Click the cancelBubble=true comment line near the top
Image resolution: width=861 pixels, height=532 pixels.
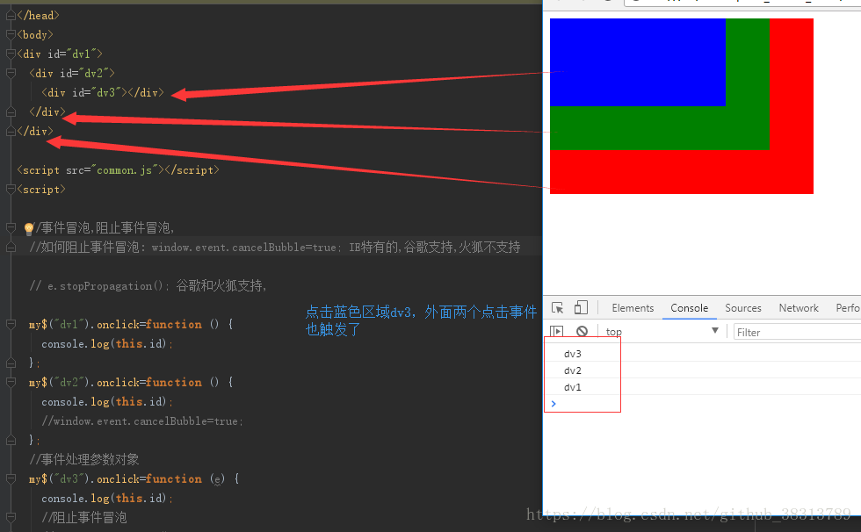pyautogui.click(x=275, y=248)
